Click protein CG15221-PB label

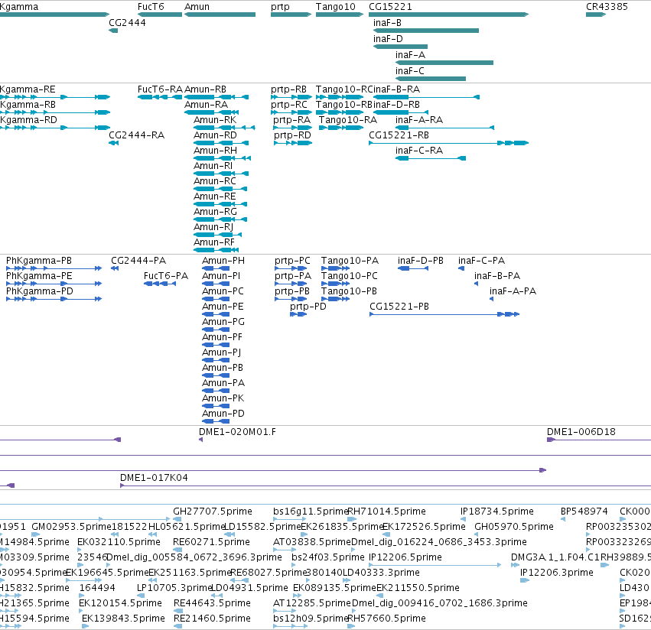point(399,307)
